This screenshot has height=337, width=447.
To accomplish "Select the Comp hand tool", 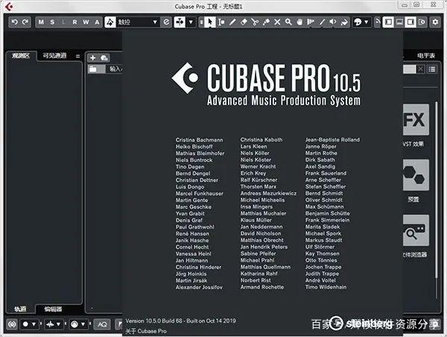I will [x=299, y=22].
